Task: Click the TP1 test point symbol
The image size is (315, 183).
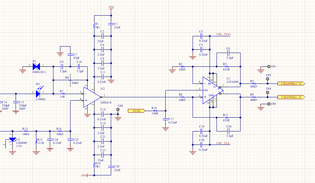Action: (269, 67)
